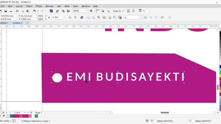The width and height of the screenshot is (221, 124).
Task: Undo the last action
Action: point(35,11)
